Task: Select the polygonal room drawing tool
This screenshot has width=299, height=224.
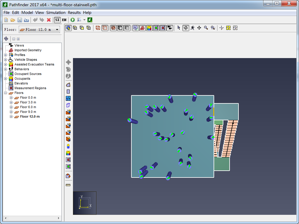Action: [x=68, y=85]
